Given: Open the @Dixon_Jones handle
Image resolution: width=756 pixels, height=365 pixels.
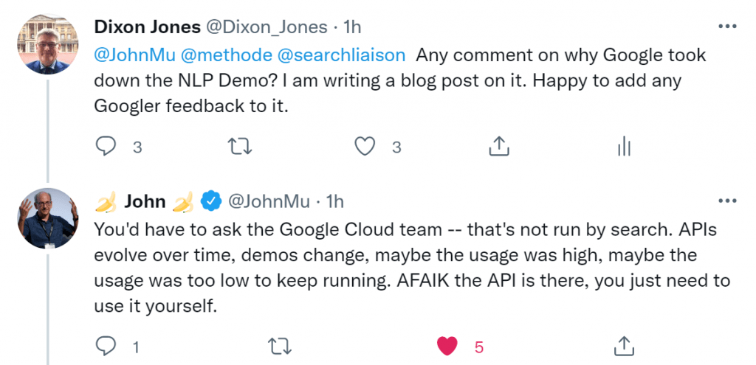Looking at the screenshot, I should pos(267,27).
